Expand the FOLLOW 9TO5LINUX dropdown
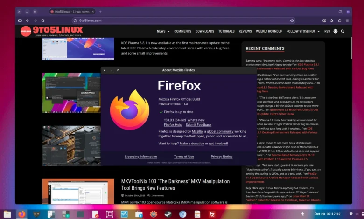Screen dimensions: 364x219 click(303, 31)
